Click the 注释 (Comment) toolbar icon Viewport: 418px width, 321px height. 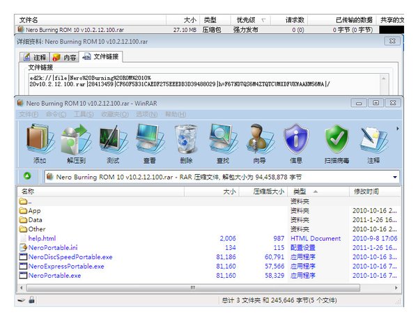tap(373, 139)
